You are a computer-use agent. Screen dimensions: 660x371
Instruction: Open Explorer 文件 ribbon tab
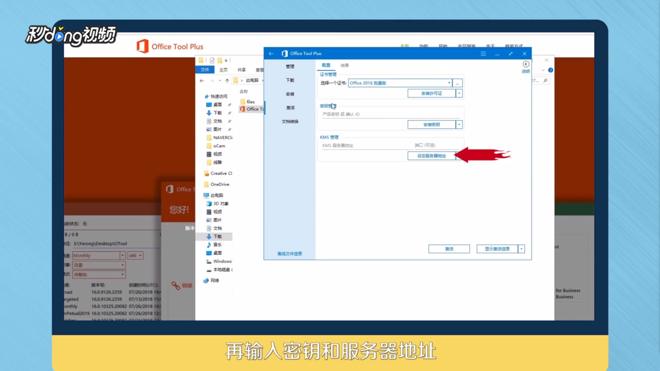[205, 70]
